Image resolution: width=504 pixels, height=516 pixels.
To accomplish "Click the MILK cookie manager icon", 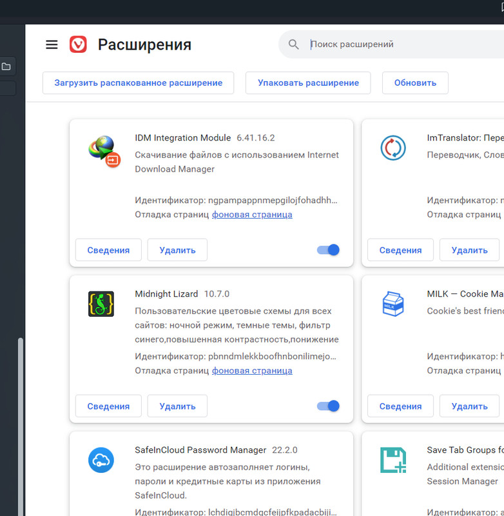I will tap(393, 304).
